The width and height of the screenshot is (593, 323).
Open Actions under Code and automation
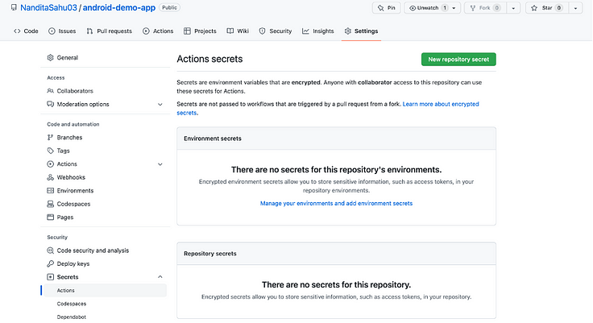tap(67, 164)
